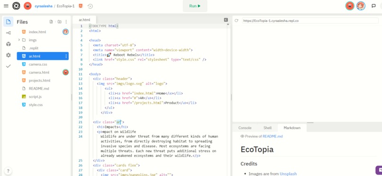Open the Files sidebar panel icon
The image size is (382, 176).
point(8,22)
